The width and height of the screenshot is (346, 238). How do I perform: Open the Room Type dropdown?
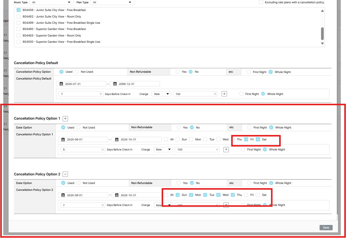click(x=51, y=2)
